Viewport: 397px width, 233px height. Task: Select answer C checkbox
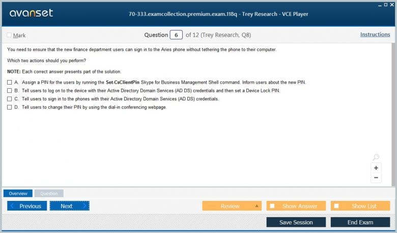point(9,99)
